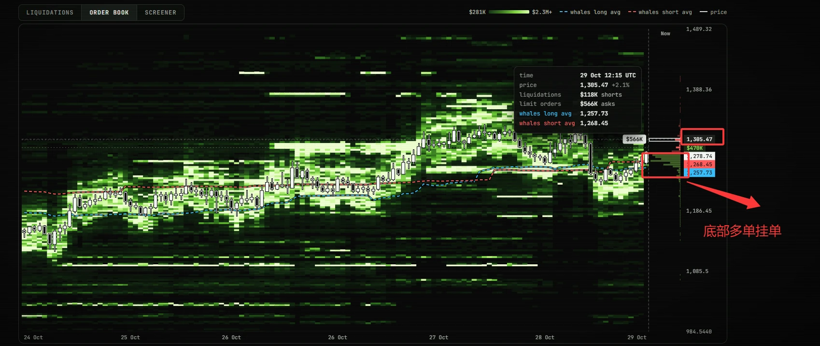Click the 984.5440 price axis label

tap(699, 332)
